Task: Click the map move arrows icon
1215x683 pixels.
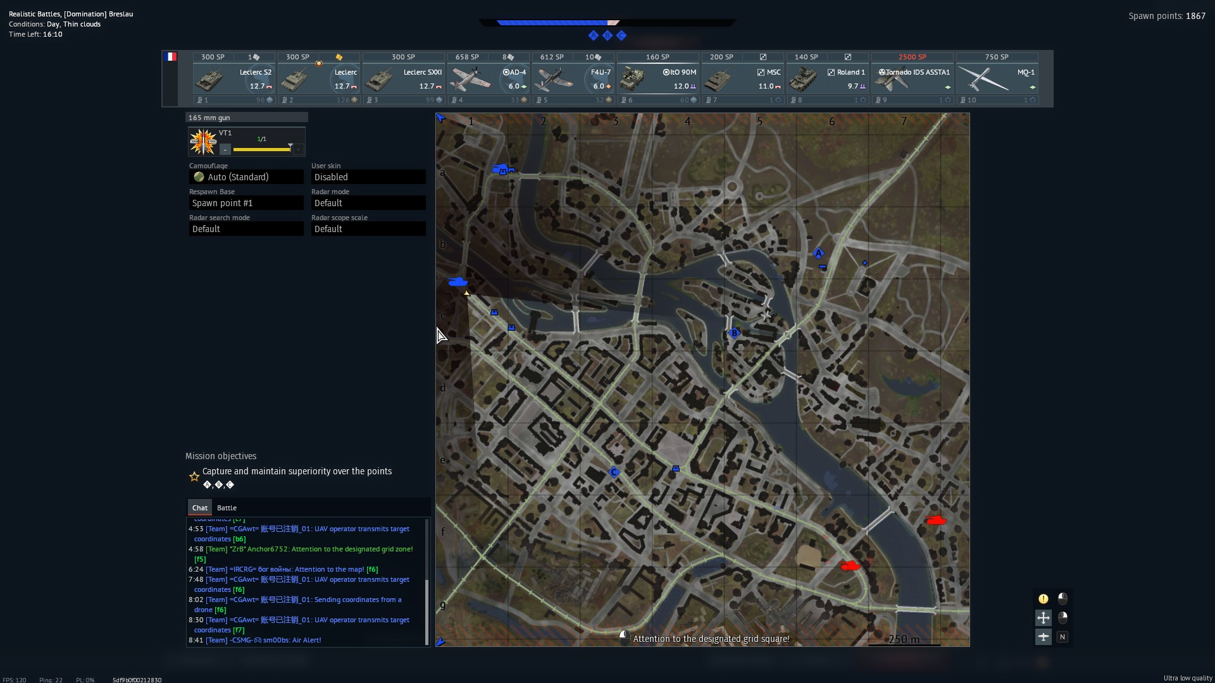Action: [x=1043, y=617]
